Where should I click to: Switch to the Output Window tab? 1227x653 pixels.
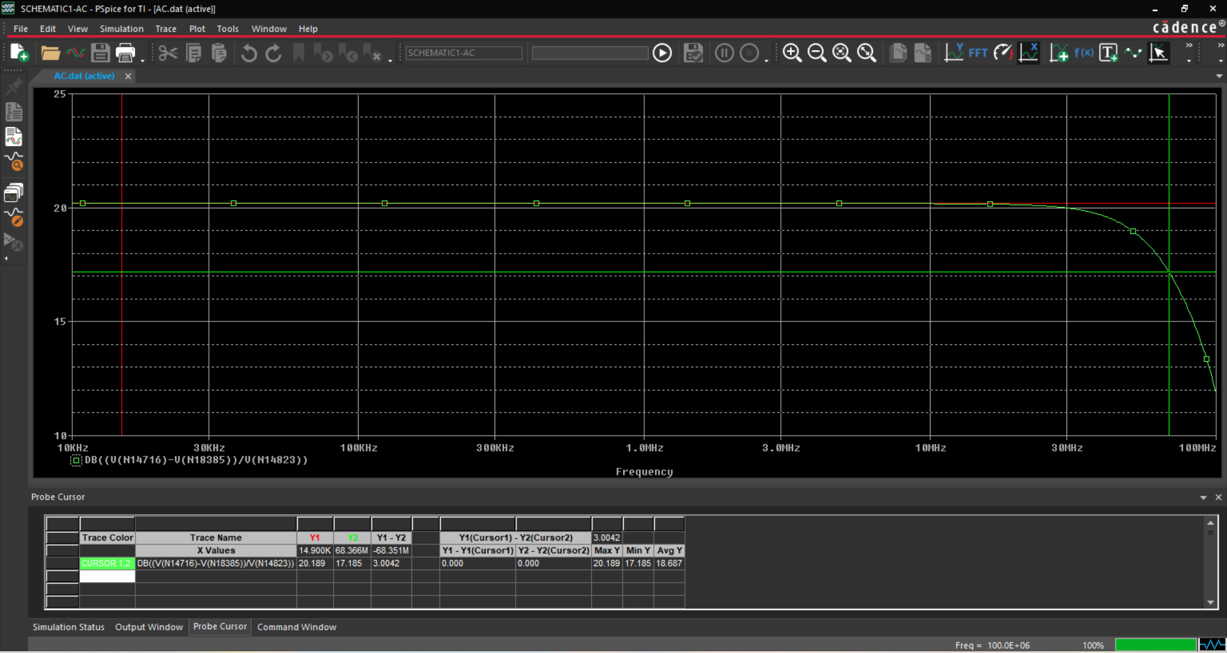click(x=148, y=627)
